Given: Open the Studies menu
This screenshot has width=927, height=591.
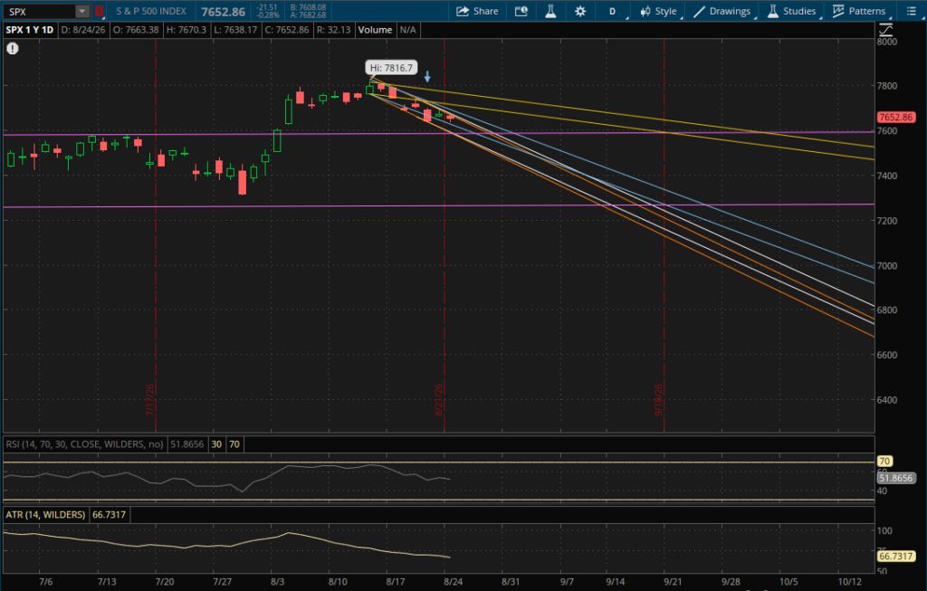Looking at the screenshot, I should [791, 11].
